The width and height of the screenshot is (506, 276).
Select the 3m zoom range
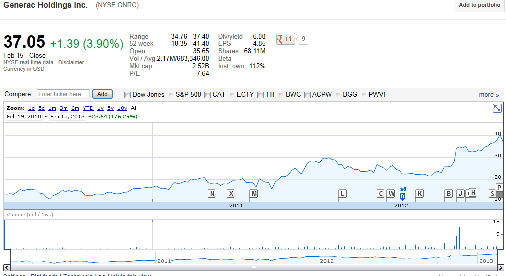(x=64, y=108)
